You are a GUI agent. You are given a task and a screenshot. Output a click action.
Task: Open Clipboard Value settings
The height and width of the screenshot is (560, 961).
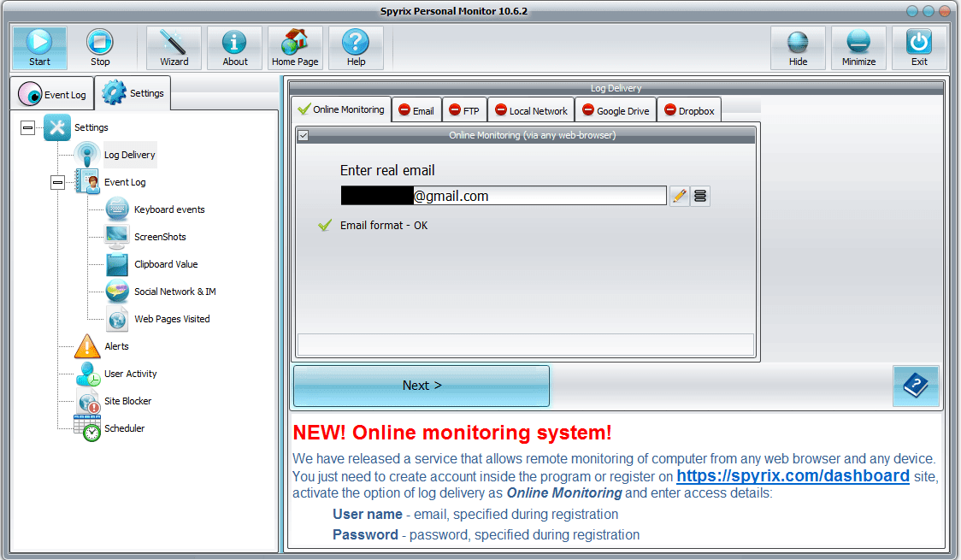pos(166,264)
